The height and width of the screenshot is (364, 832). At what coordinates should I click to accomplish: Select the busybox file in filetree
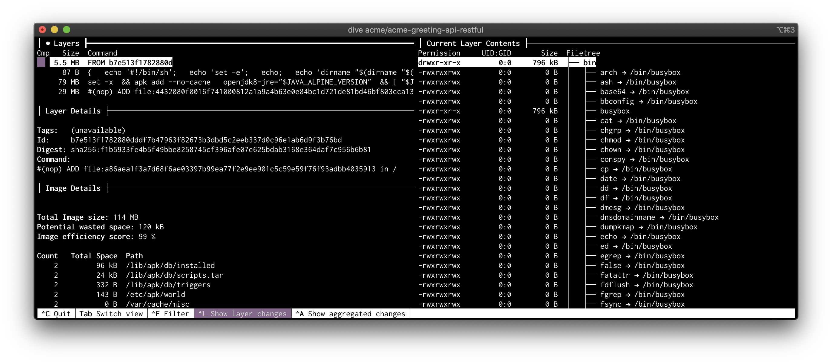click(x=615, y=111)
